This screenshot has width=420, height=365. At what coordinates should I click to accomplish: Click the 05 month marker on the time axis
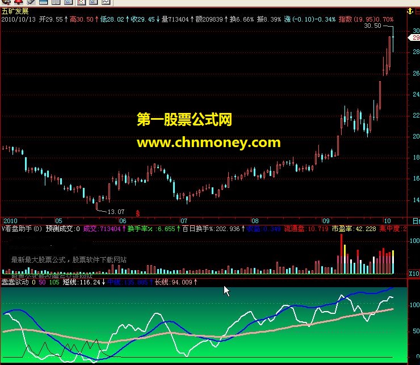58,221
